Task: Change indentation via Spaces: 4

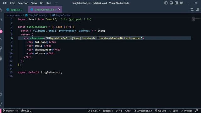Action: 108,111
